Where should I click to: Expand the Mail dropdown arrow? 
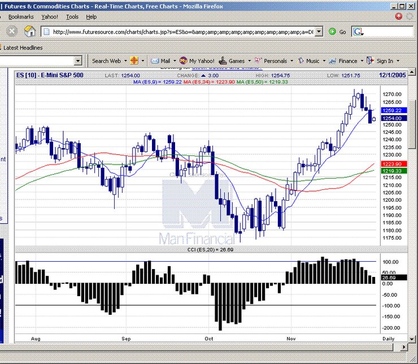[x=175, y=61]
